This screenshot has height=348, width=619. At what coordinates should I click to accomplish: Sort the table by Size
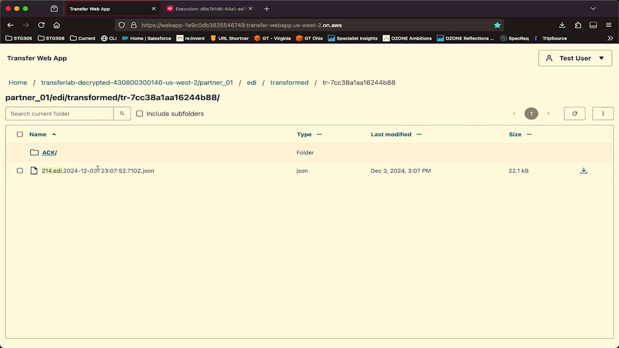[520, 134]
